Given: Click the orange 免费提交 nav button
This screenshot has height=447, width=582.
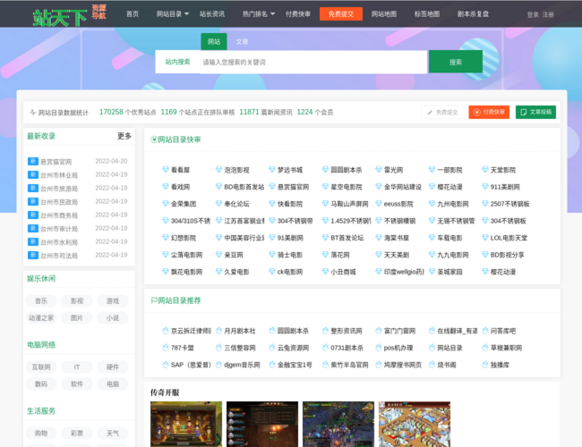Looking at the screenshot, I should tap(341, 14).
